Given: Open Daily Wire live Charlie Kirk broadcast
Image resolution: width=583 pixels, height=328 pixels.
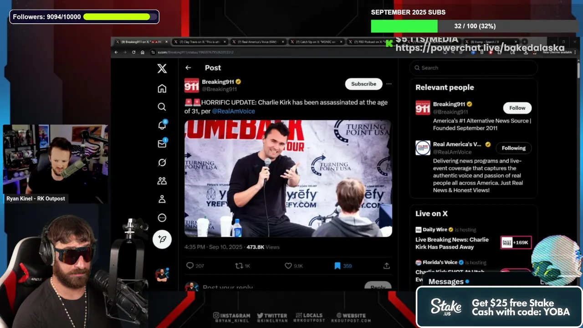Looking at the screenshot, I should [x=452, y=243].
